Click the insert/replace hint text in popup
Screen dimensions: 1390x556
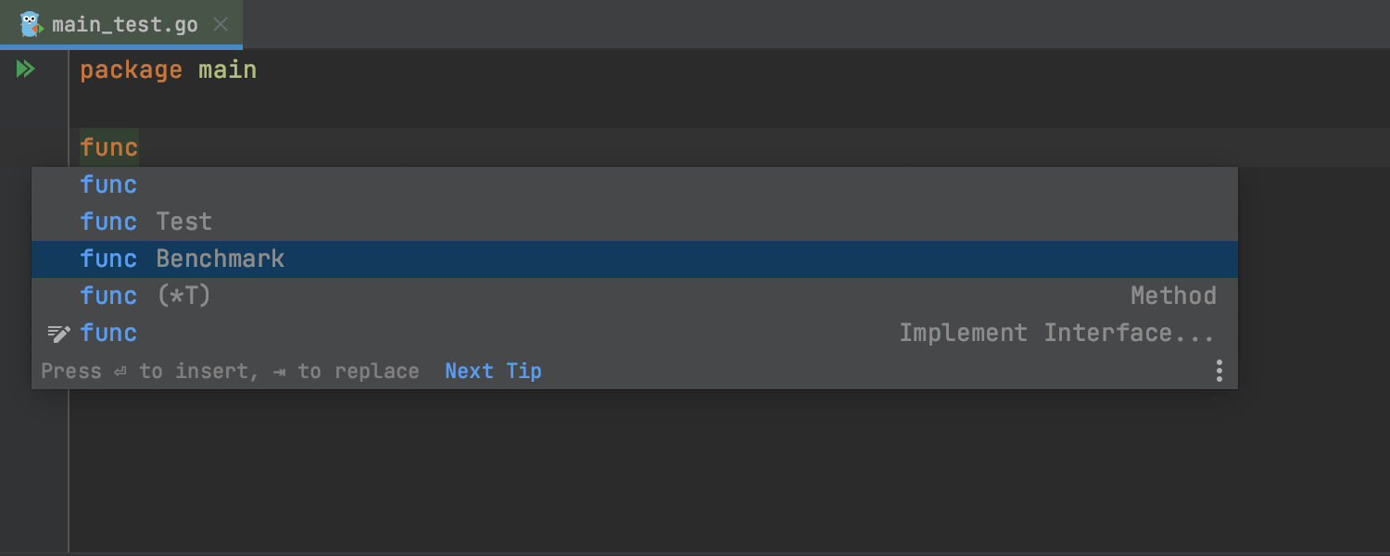click(x=230, y=371)
